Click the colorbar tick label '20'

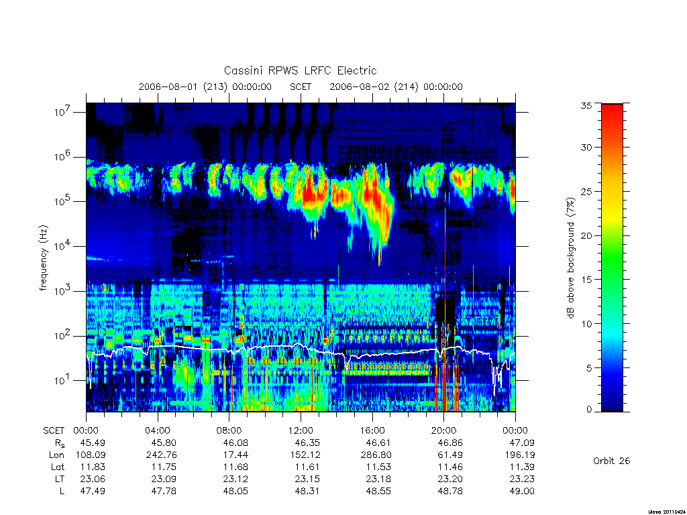(x=586, y=235)
